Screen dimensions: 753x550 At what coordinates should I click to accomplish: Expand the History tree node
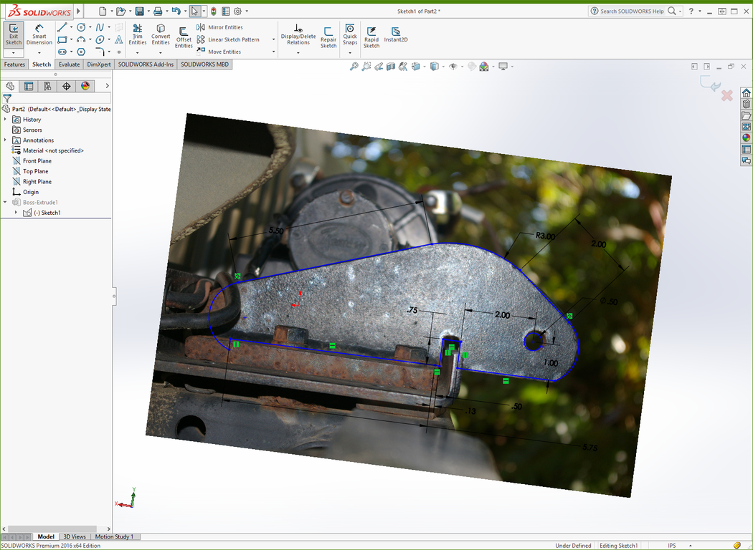pyautogui.click(x=6, y=120)
